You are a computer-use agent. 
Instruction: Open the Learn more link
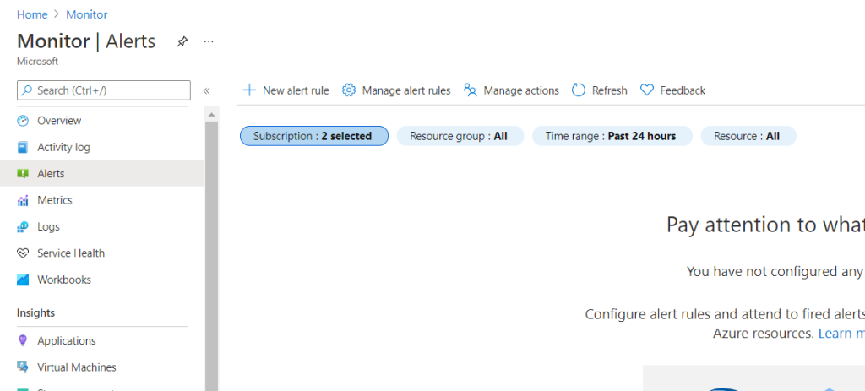click(841, 334)
